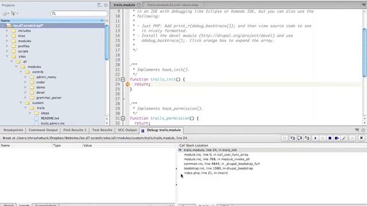Click the Projects panel view options icon
Image resolution: width=367 pixels, height=206 pixels.
click(99, 5)
